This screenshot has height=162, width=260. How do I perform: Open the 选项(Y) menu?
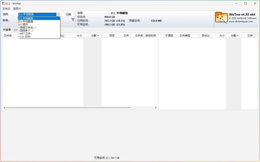[x=17, y=8]
